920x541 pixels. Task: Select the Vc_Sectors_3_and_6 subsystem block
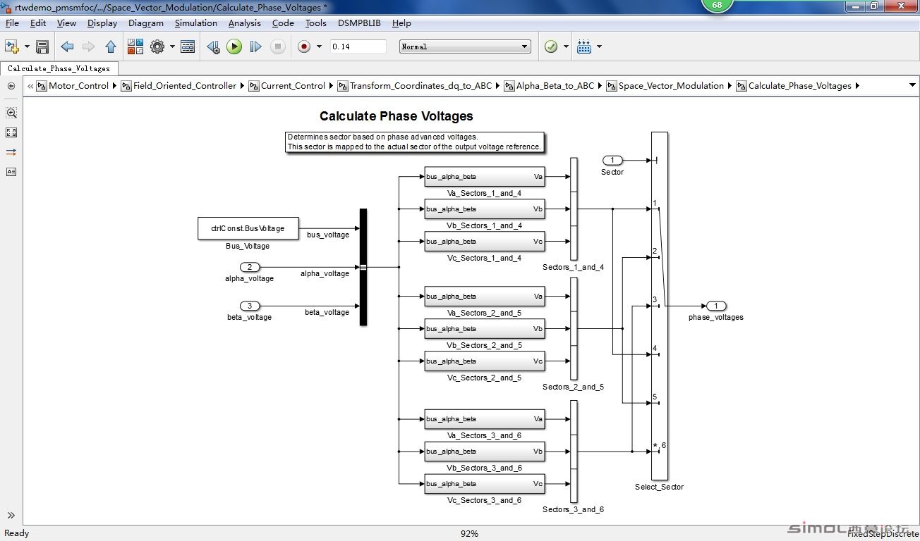[484, 483]
